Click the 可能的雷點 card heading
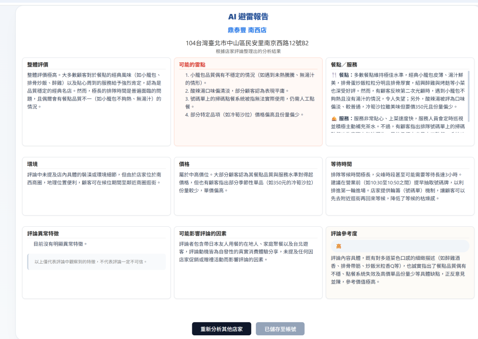The width and height of the screenshot is (478, 339). (192, 65)
